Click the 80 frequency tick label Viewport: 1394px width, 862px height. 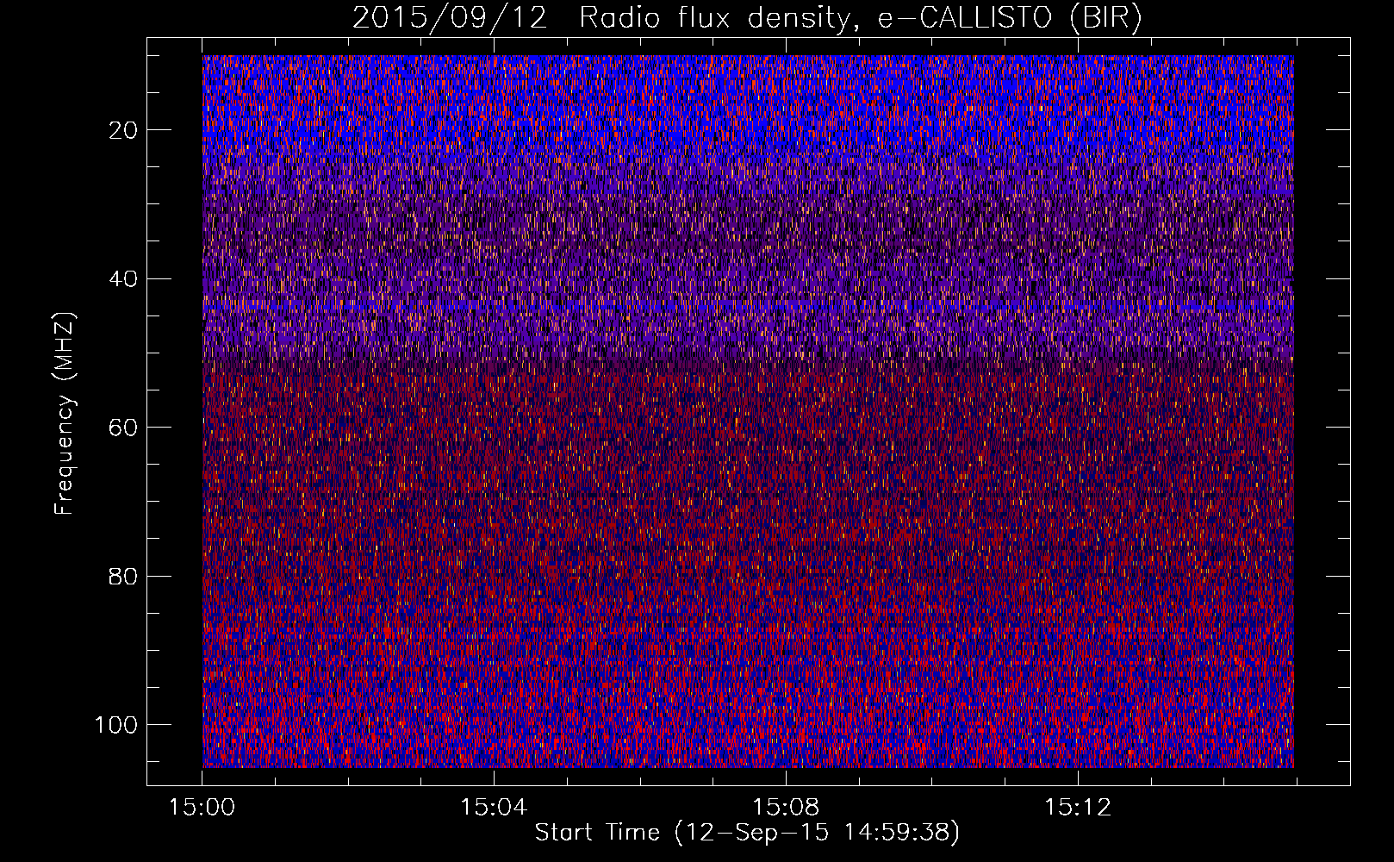click(124, 576)
